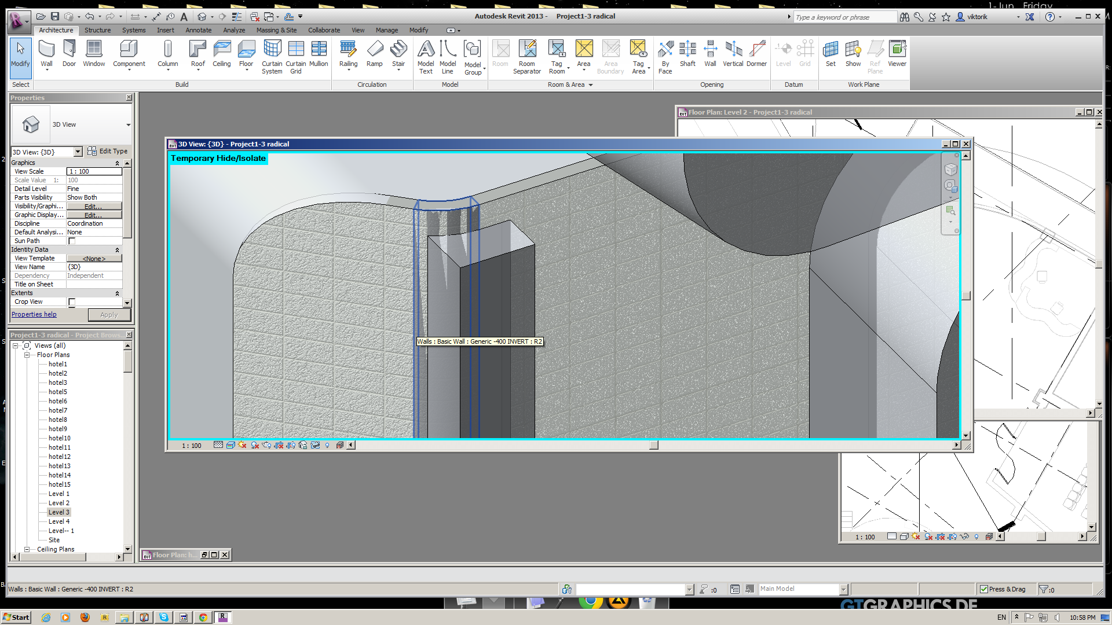Image resolution: width=1112 pixels, height=625 pixels.
Task: Switch to the Annotate ribbon tab
Action: [x=198, y=30]
